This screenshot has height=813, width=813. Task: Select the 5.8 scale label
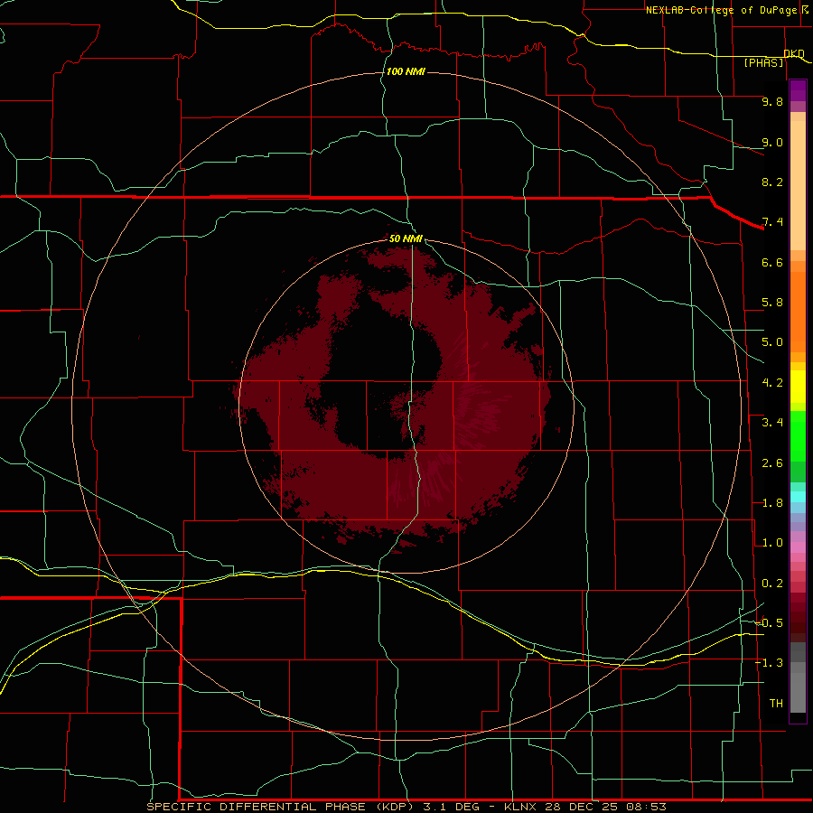point(772,303)
